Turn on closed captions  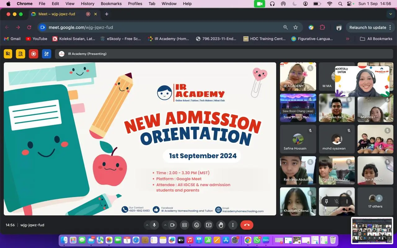[185, 225]
